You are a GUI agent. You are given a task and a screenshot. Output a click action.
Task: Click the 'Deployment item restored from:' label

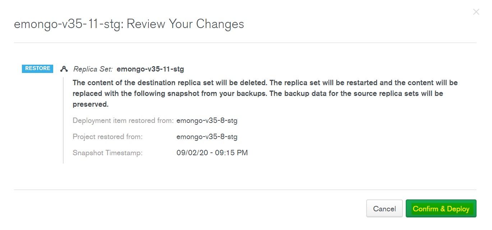pos(123,121)
